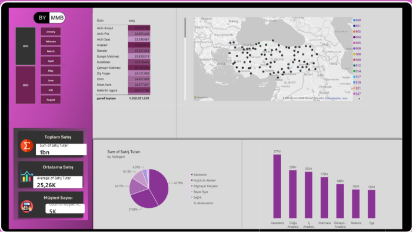Filter by January month tile
Viewport: 412px width, 232px height.
pos(51,32)
